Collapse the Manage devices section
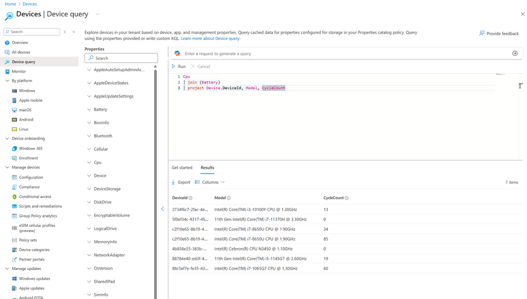The width and height of the screenshot is (527, 299). pos(7,167)
